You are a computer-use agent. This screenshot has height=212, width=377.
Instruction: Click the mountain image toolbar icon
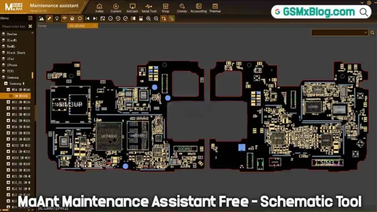coord(42,19)
